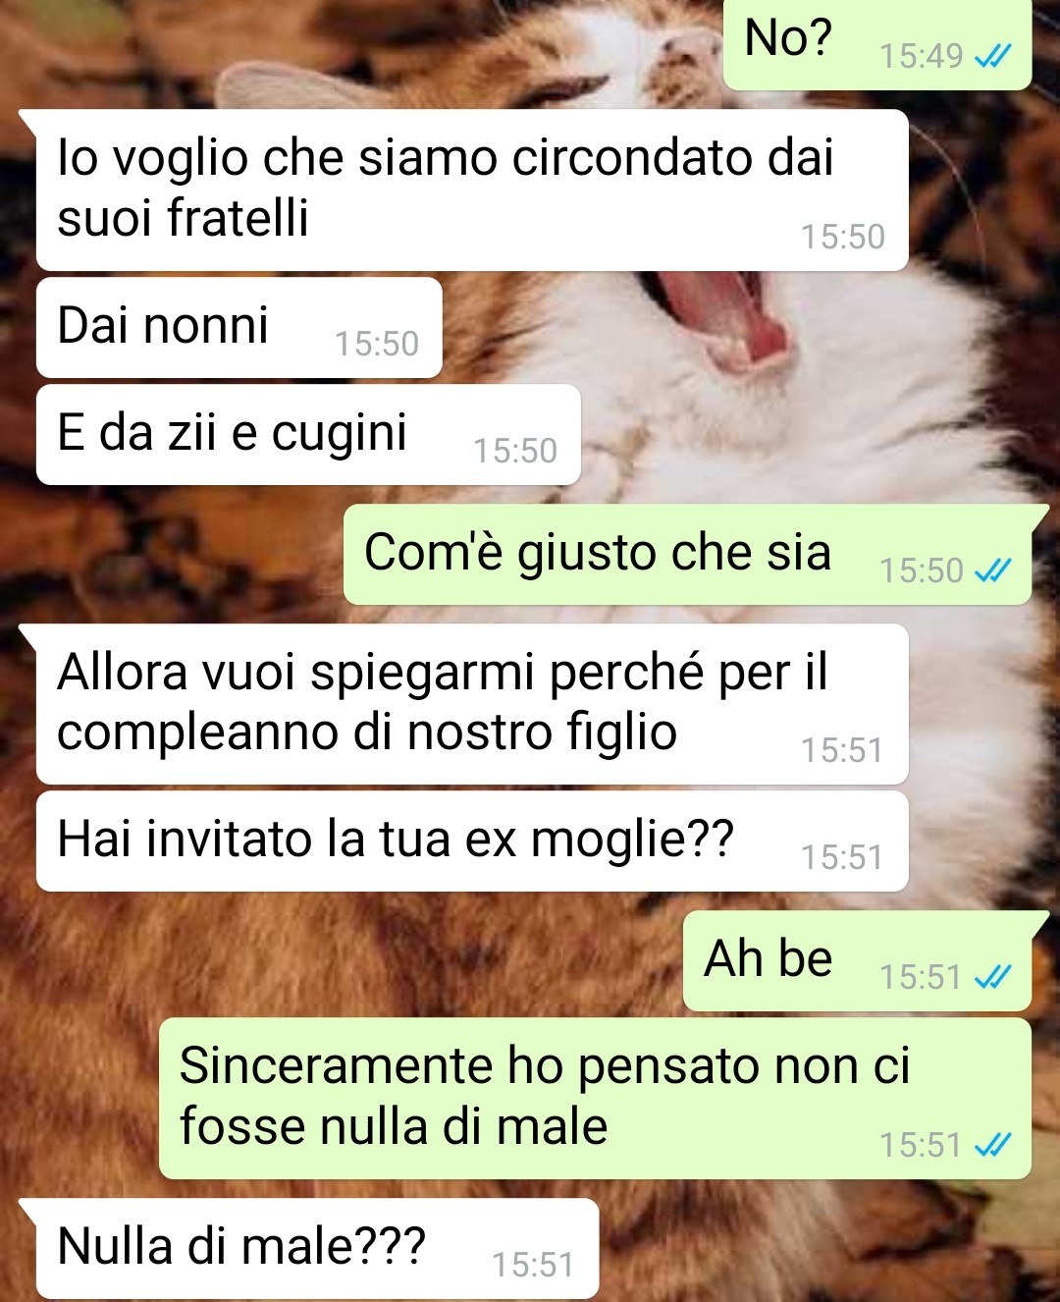Tap the 15:49 timestamp on 'No?'
The width and height of the screenshot is (1060, 1302).
[921, 57]
